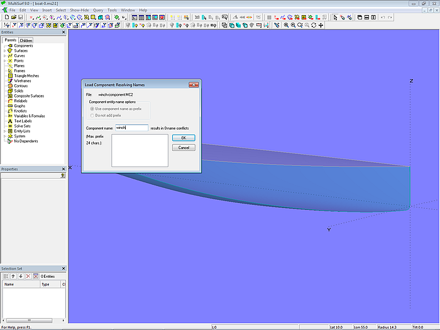This screenshot has width=440, height=330.
Task: Click the Open file toolbar icon
Action: click(13, 18)
